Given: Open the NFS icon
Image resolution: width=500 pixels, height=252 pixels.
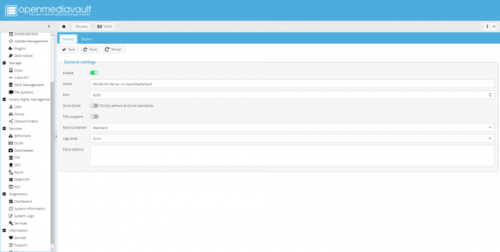Looking at the screenshot, I should pos(11,165).
